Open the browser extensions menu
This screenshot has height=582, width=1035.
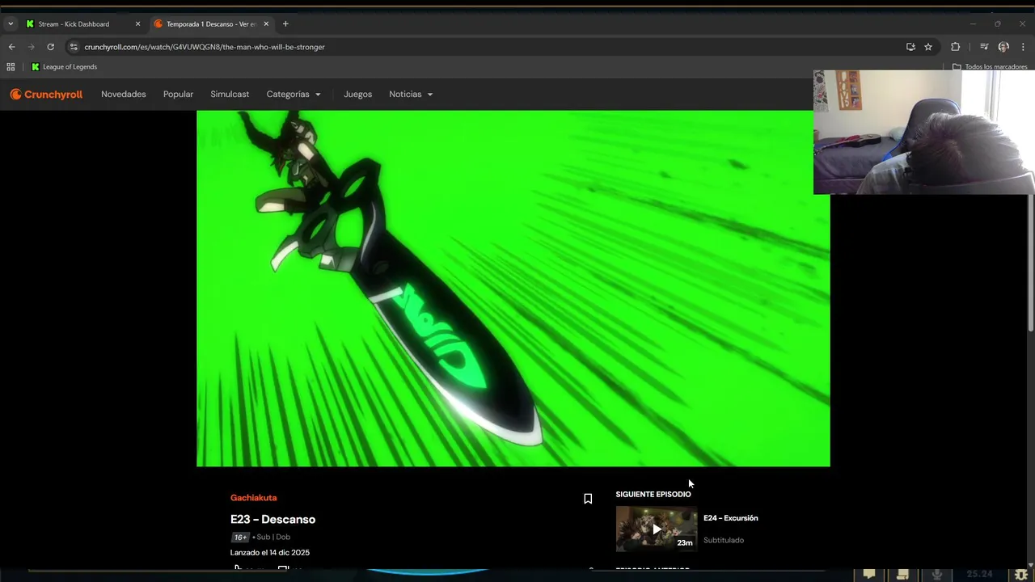pyautogui.click(x=956, y=47)
